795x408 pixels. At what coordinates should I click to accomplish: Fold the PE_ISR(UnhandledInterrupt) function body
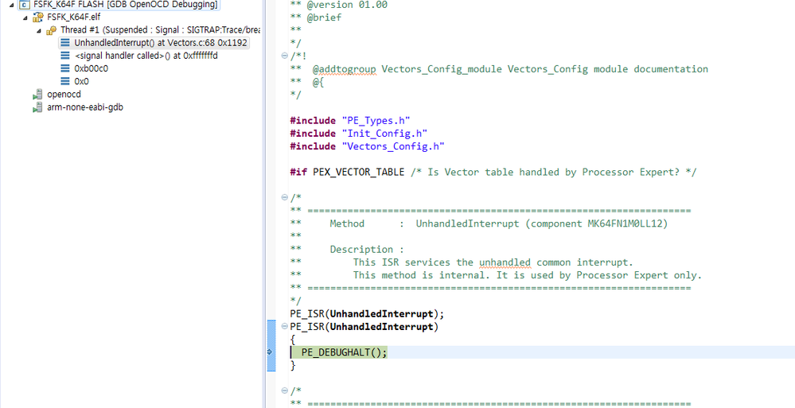pyautogui.click(x=284, y=326)
